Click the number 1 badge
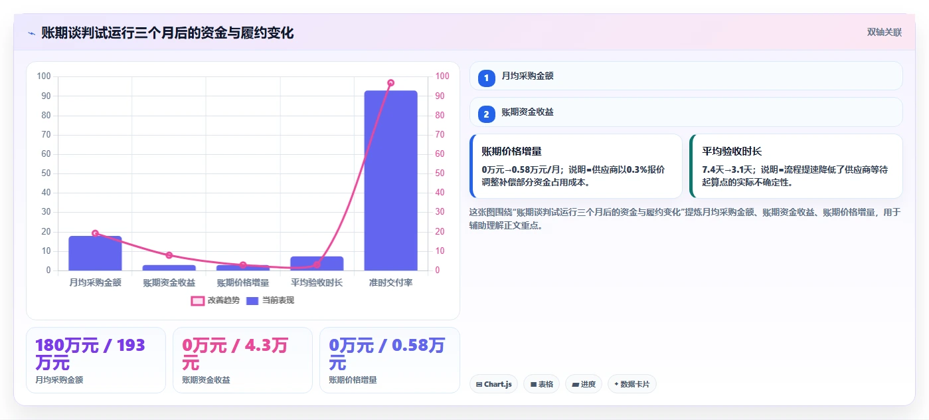 click(486, 78)
